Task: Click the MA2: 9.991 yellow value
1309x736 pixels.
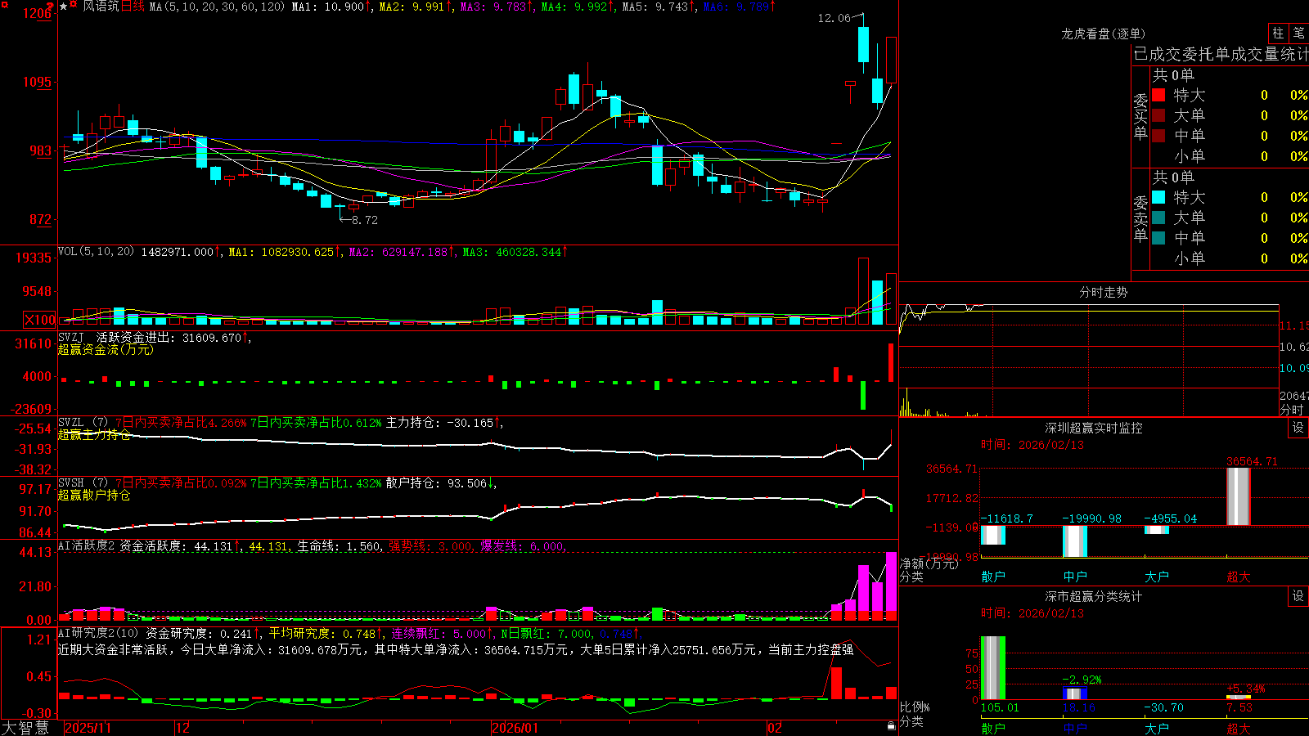Action: [x=416, y=7]
